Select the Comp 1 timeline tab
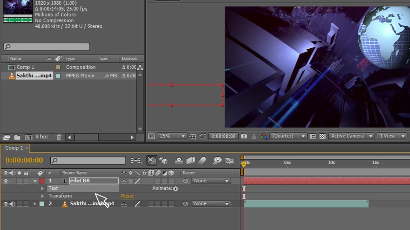 (x=14, y=148)
